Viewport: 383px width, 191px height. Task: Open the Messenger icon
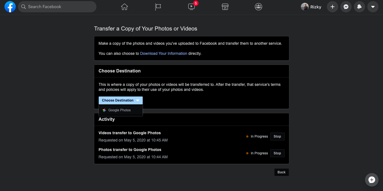pyautogui.click(x=346, y=7)
